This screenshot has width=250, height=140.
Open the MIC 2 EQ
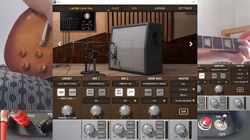(x=125, y=101)
